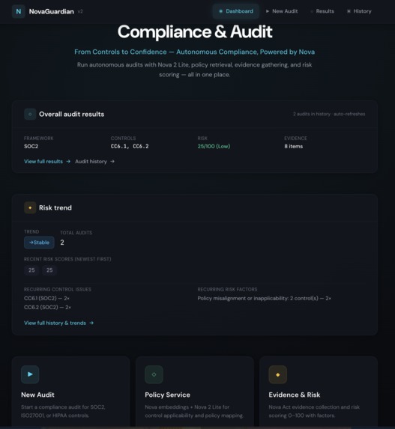
Task: Open the History nav tab
Action: [x=359, y=11]
